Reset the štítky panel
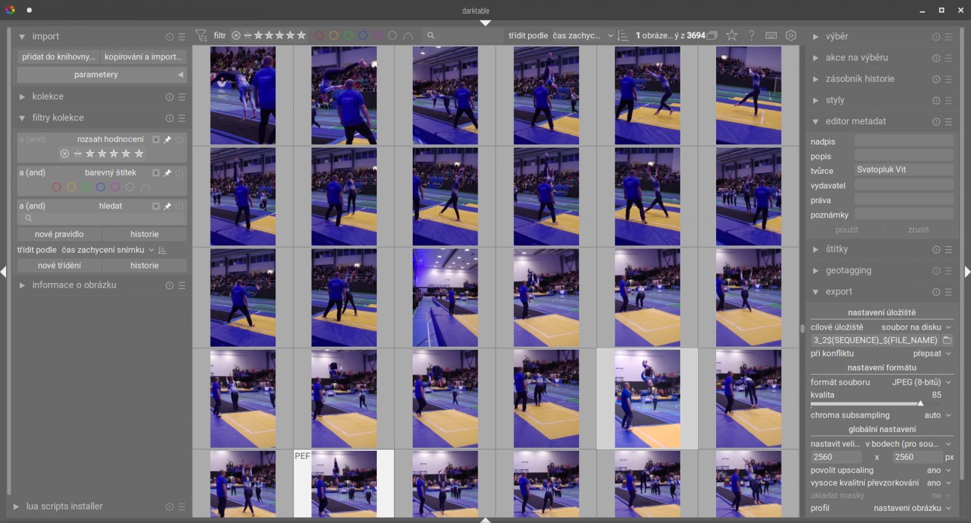This screenshot has width=971, height=523. click(936, 250)
